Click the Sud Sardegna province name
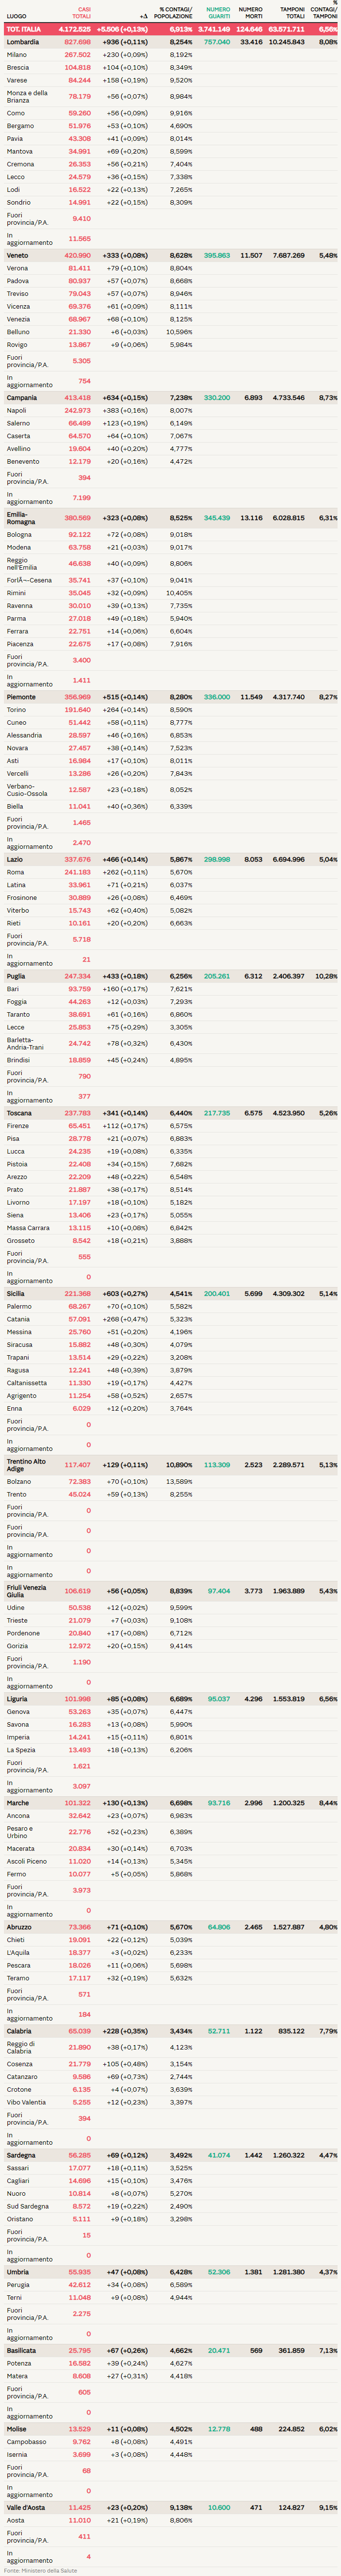This screenshot has width=341, height=2576. pos(27,2206)
